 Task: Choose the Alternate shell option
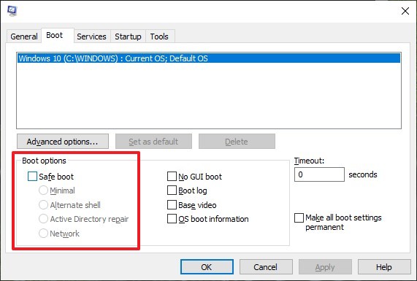(43, 204)
